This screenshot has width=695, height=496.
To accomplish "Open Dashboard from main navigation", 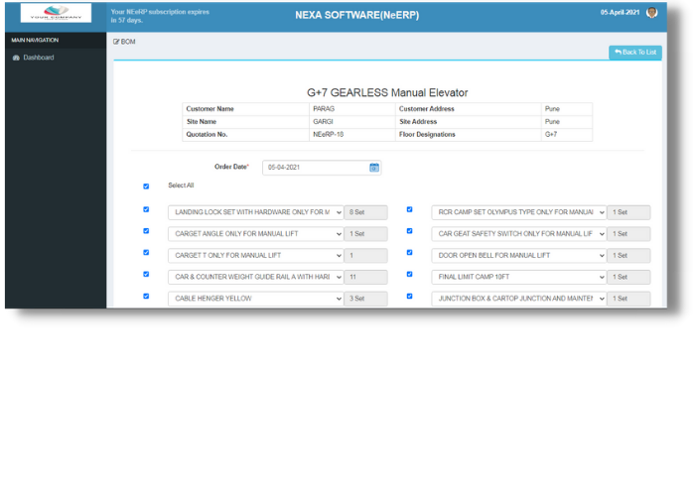I will (x=39, y=58).
